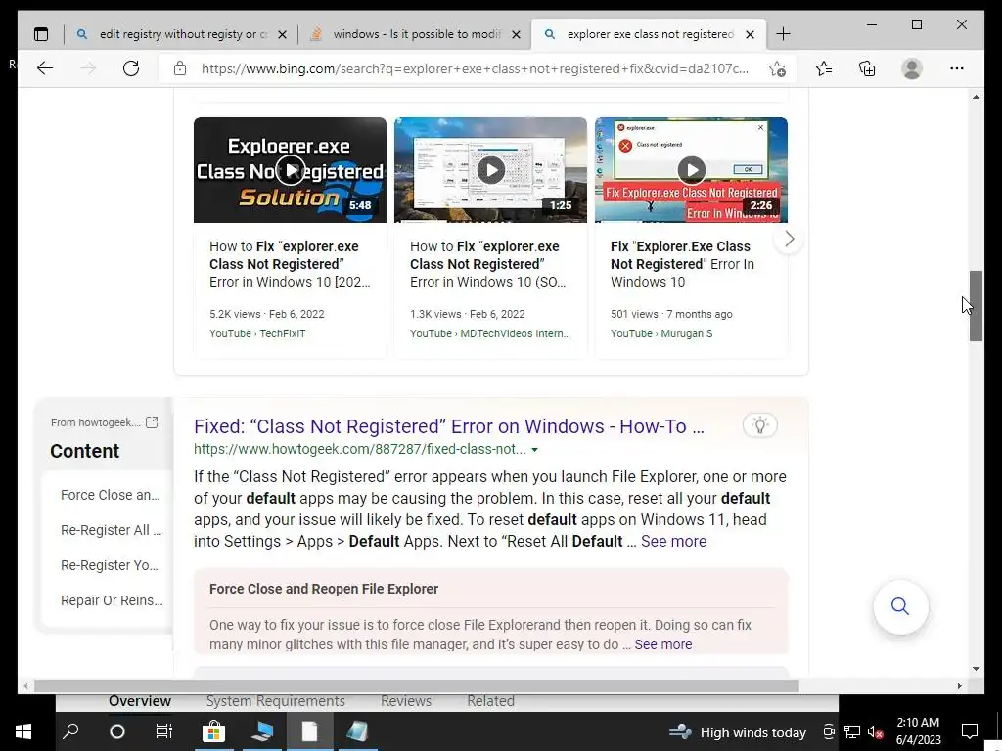Select the 'explorer exe class not registered' tab

650,34
